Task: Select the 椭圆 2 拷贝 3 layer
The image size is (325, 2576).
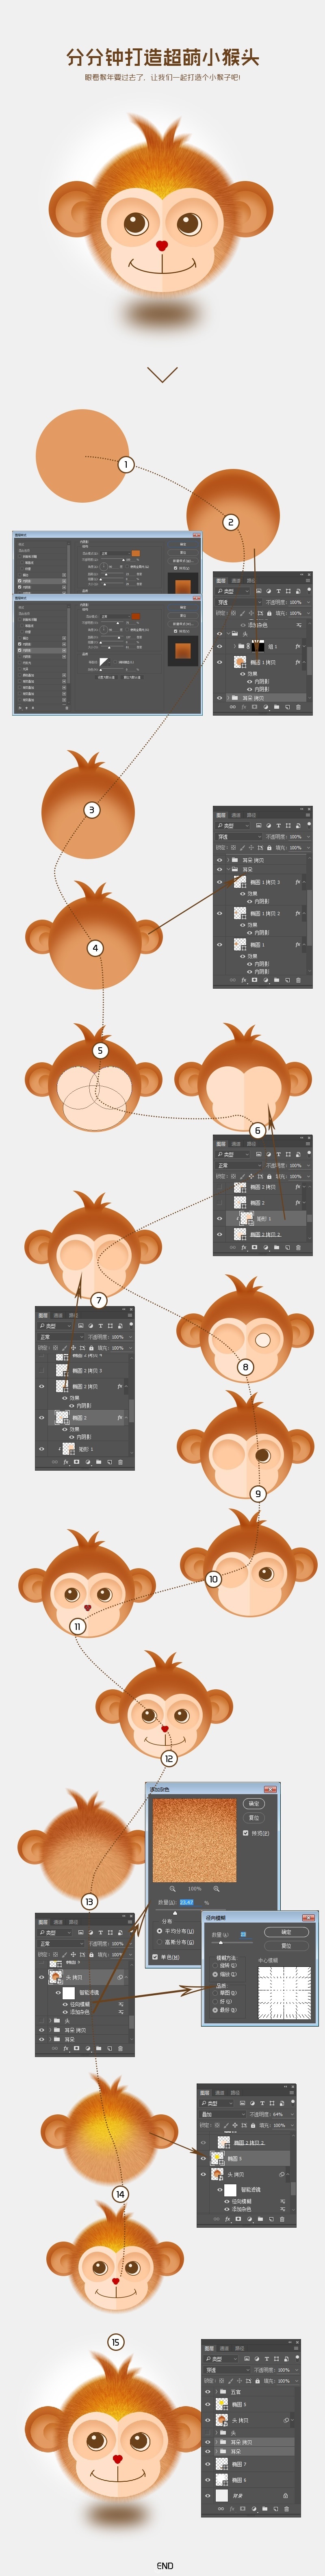Action: tap(88, 1371)
